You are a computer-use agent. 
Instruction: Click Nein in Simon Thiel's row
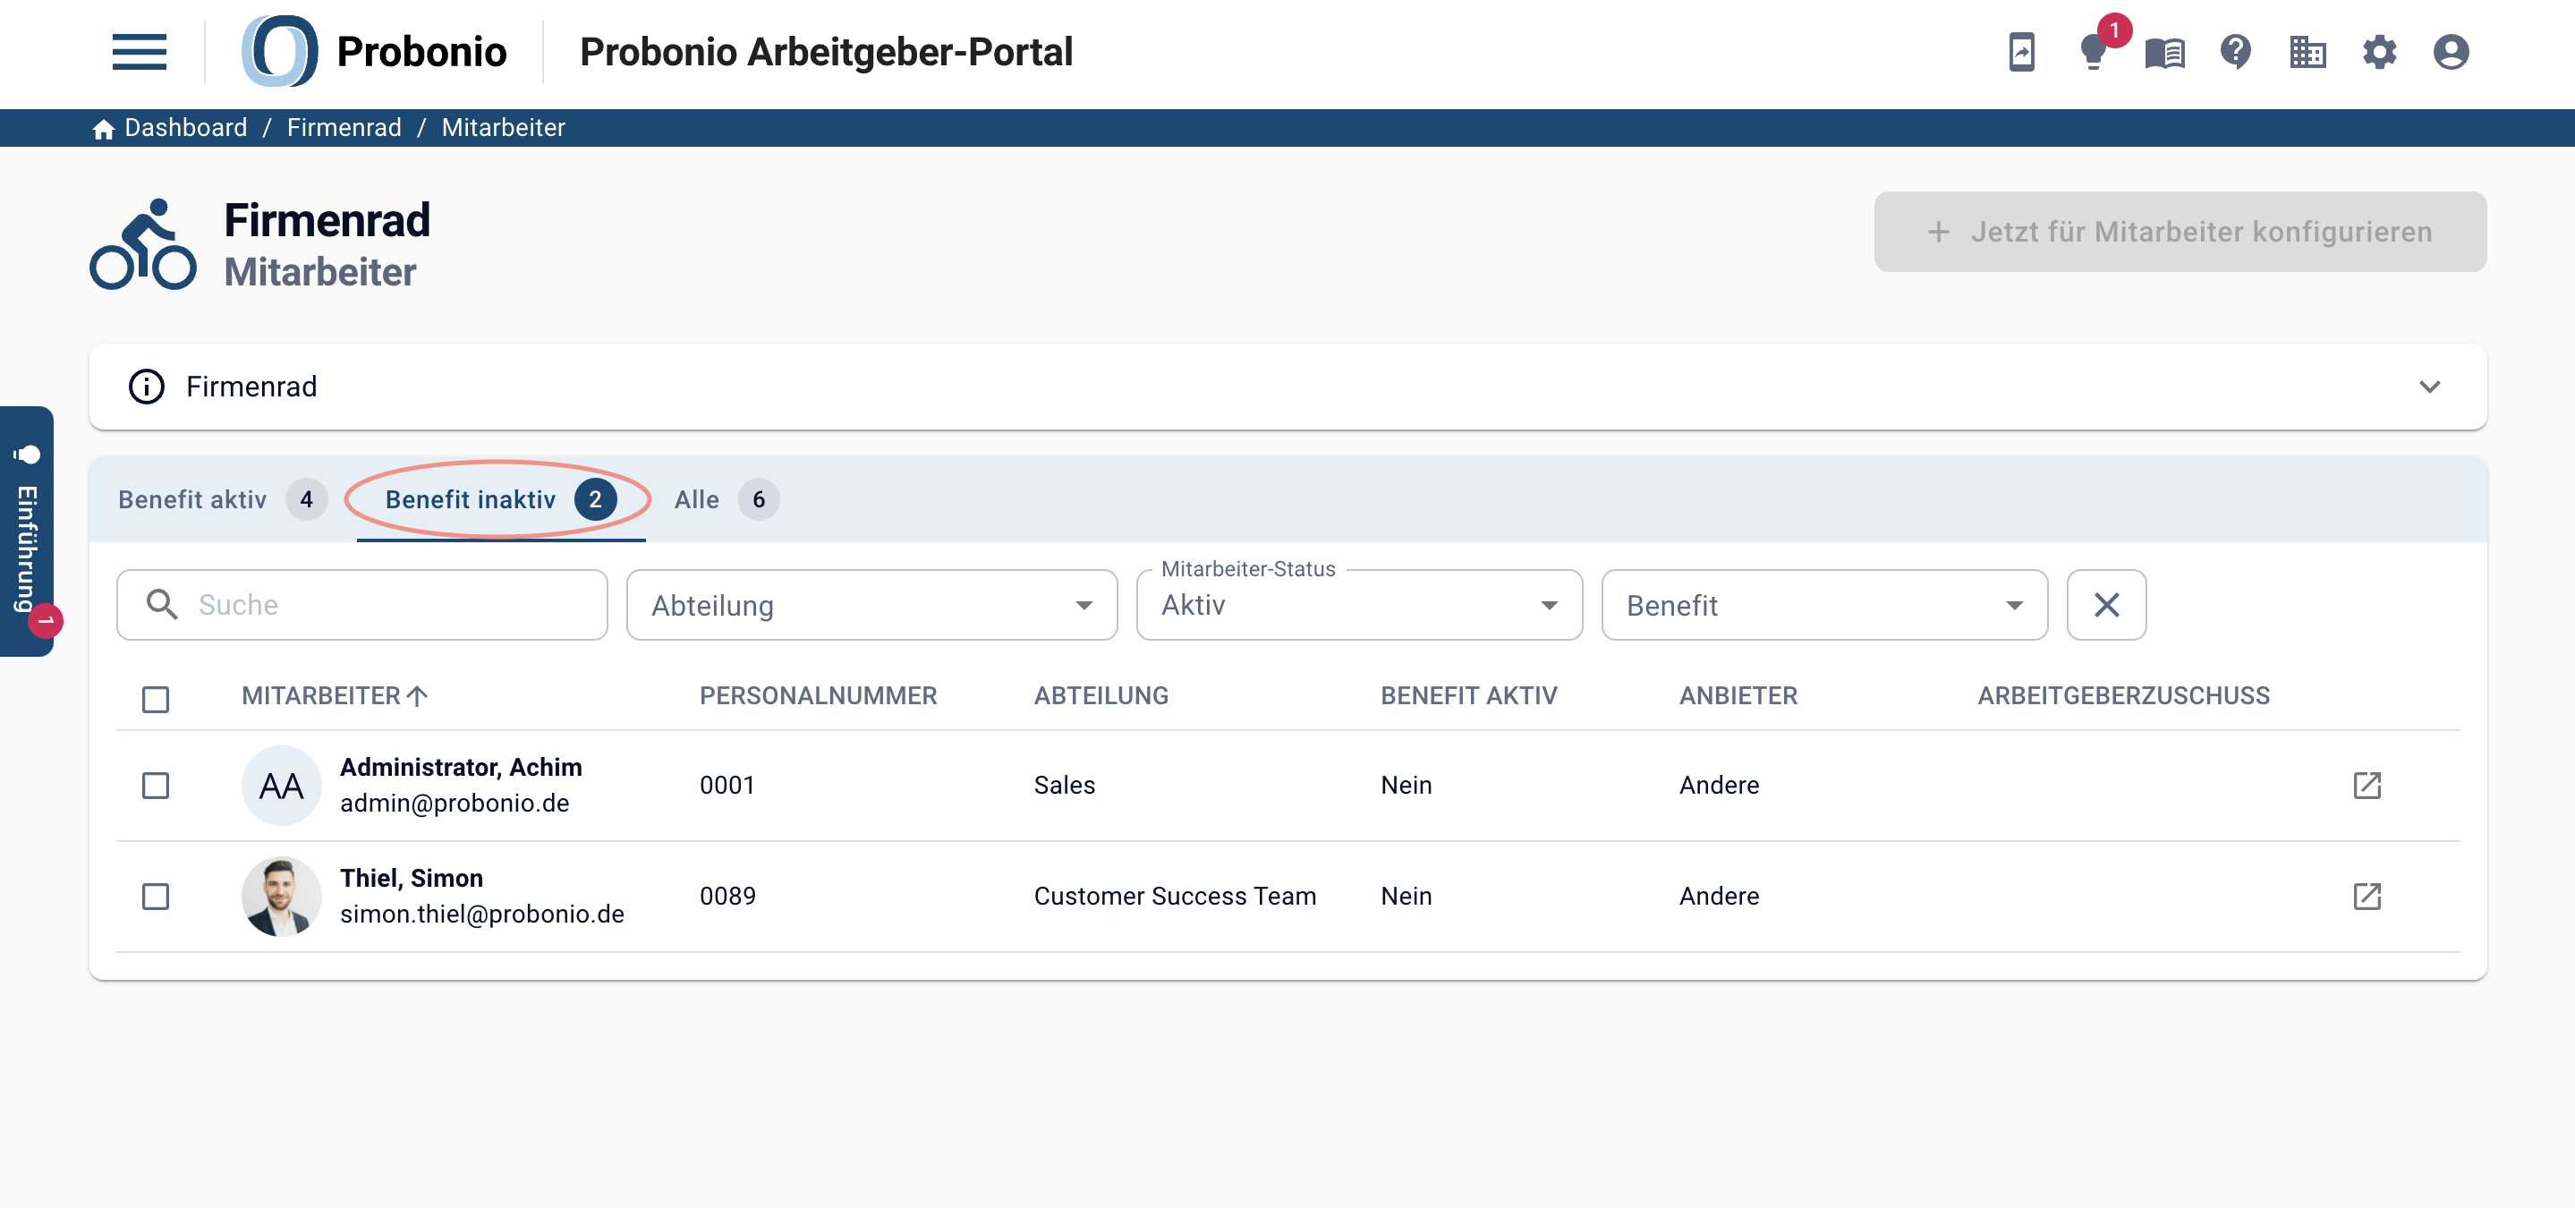point(1406,896)
